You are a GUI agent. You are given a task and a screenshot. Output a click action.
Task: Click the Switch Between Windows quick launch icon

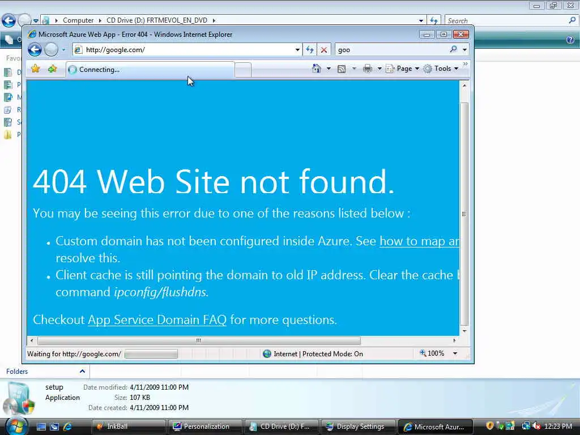54,427
